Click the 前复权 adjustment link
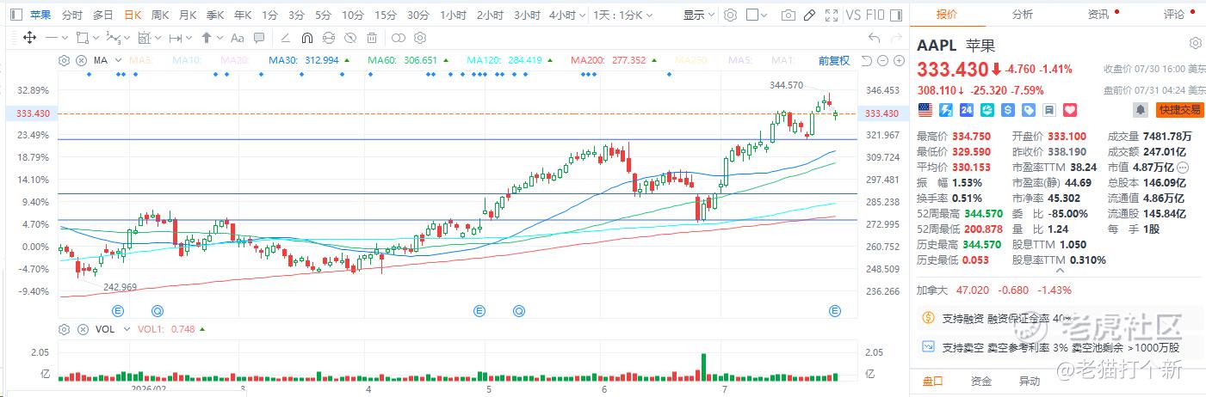The width and height of the screenshot is (1206, 397). [833, 60]
